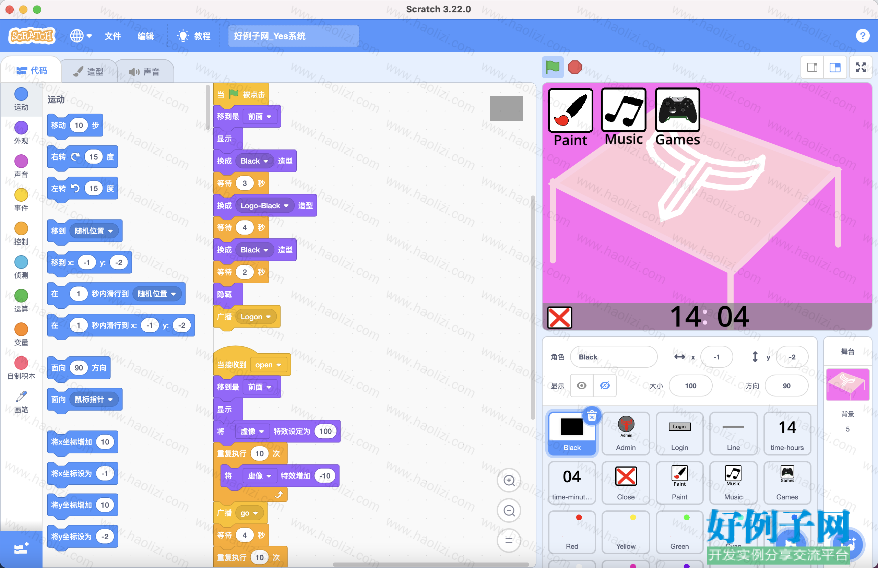The image size is (878, 568).
Task: Zoom out the code workspace
Action: click(x=509, y=510)
